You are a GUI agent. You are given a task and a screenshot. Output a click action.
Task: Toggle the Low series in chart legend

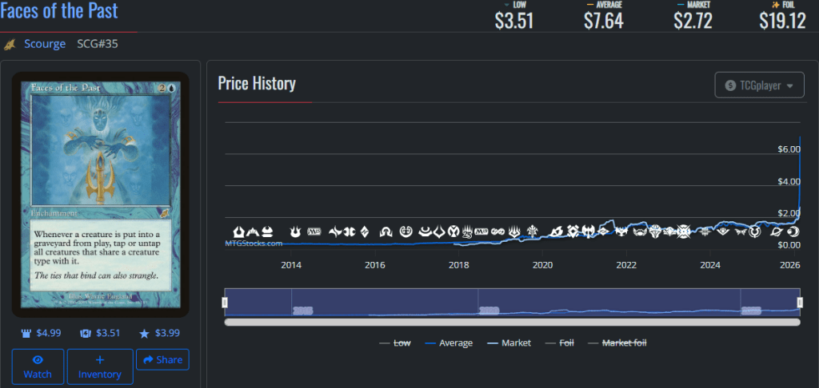(x=394, y=342)
